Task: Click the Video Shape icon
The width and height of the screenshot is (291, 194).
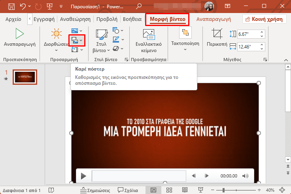Action: pos(116,30)
